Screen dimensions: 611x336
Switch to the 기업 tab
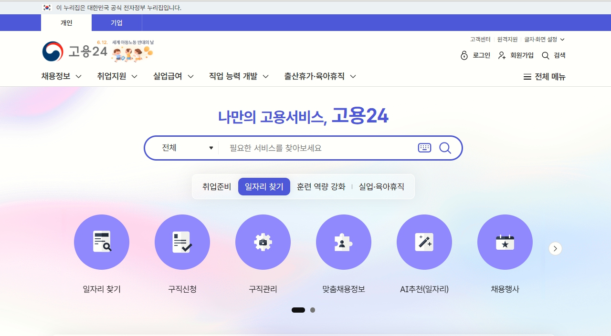[x=116, y=23]
